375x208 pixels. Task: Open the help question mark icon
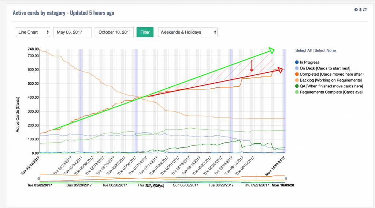(356, 10)
